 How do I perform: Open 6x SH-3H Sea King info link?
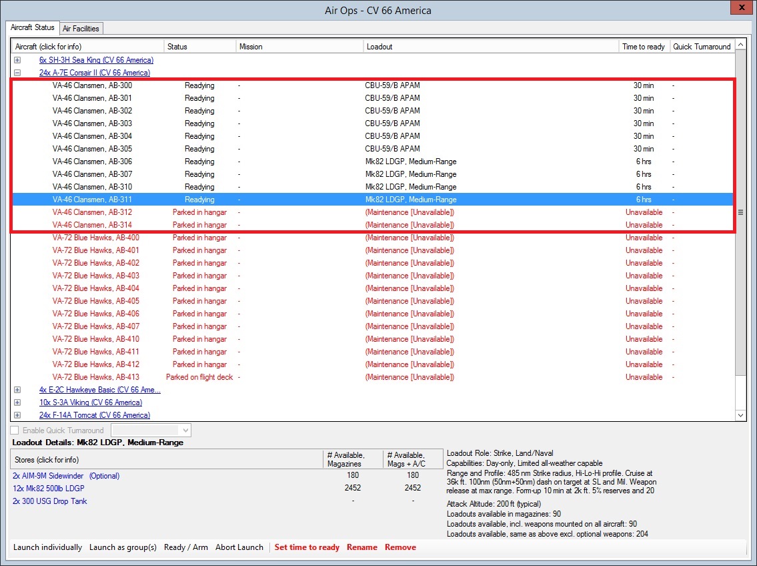click(x=97, y=60)
